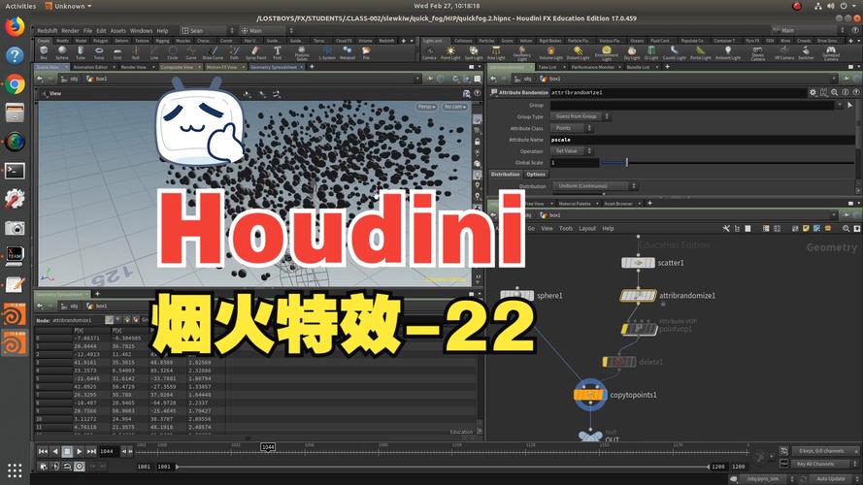Click the scatter1 node
Screen dimensions: 863x485
pos(638,263)
